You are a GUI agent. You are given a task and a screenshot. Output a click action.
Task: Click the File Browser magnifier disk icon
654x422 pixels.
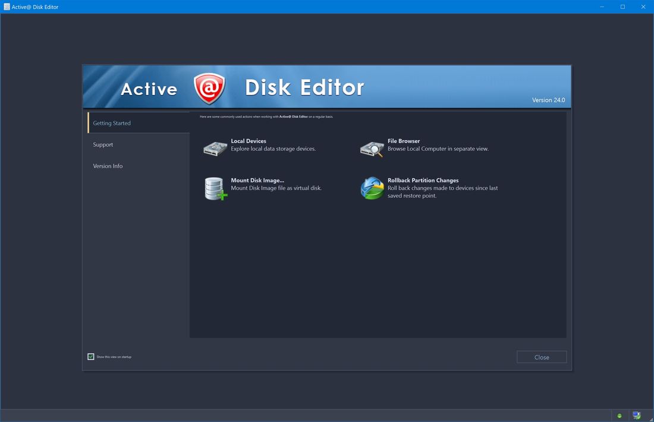pyautogui.click(x=371, y=147)
